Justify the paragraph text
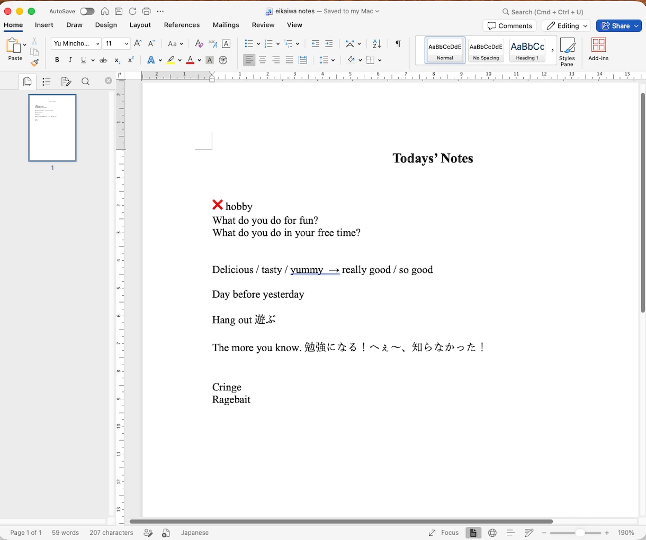Image resolution: width=646 pixels, height=540 pixels. (x=289, y=60)
